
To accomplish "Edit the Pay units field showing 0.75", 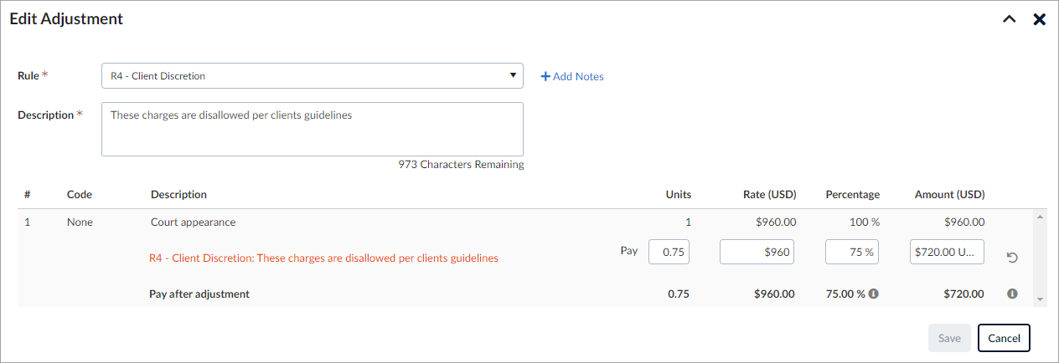I will 669,252.
